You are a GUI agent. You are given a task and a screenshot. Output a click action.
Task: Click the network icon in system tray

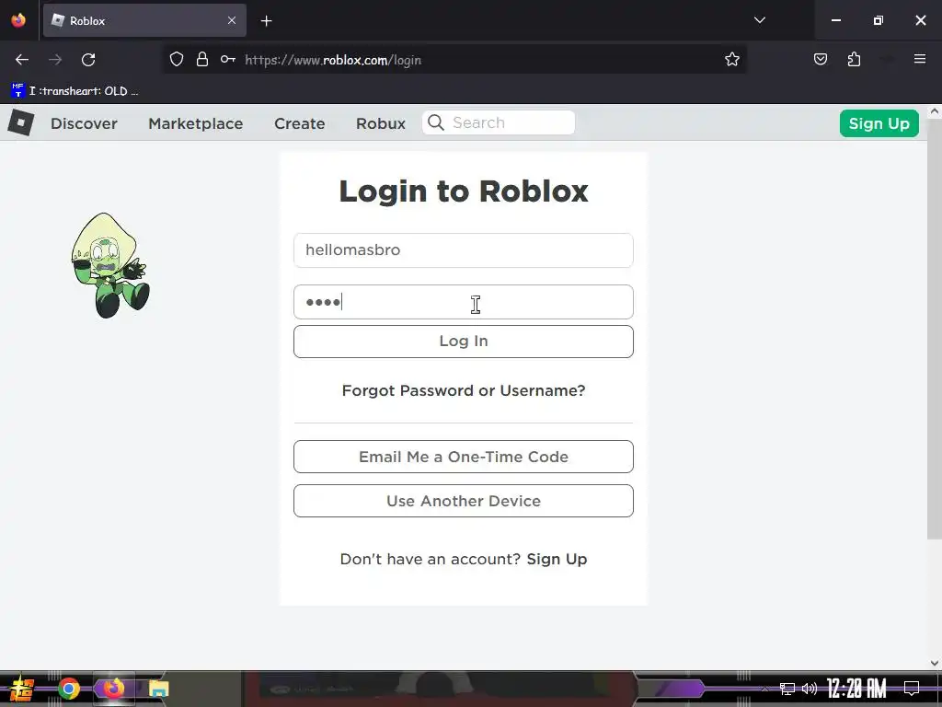[x=787, y=689]
